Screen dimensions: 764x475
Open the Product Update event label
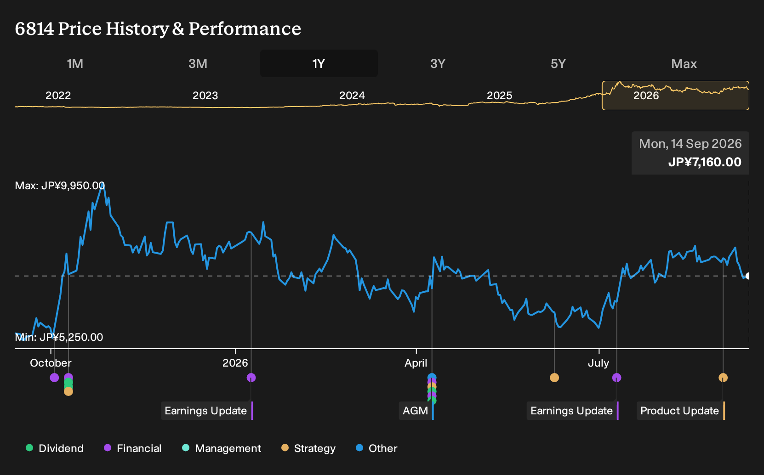(681, 411)
